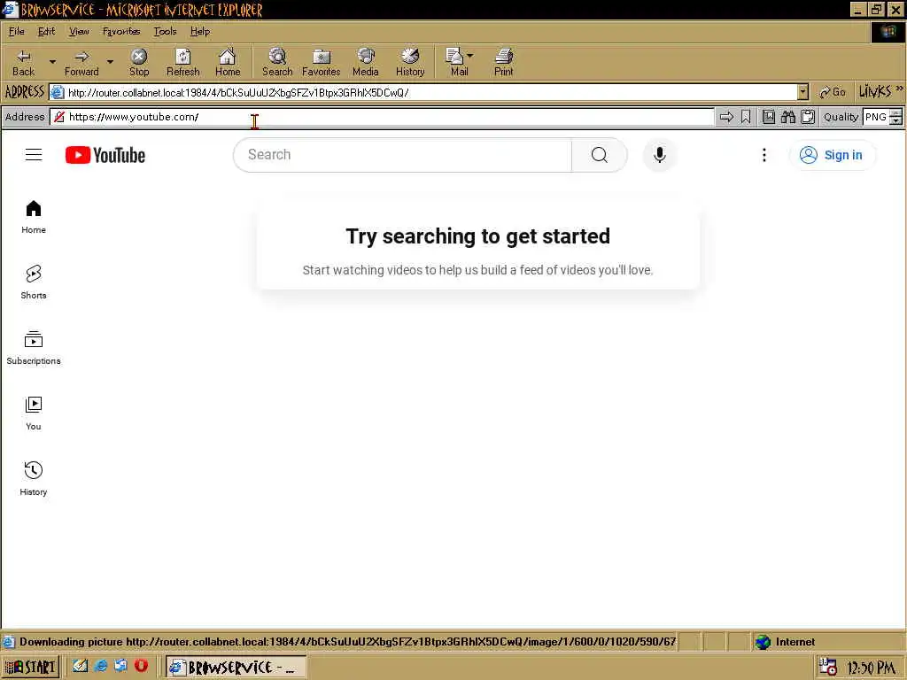This screenshot has height=680, width=907.
Task: Launch Internet Explorer from quick launch
Action: click(x=101, y=666)
